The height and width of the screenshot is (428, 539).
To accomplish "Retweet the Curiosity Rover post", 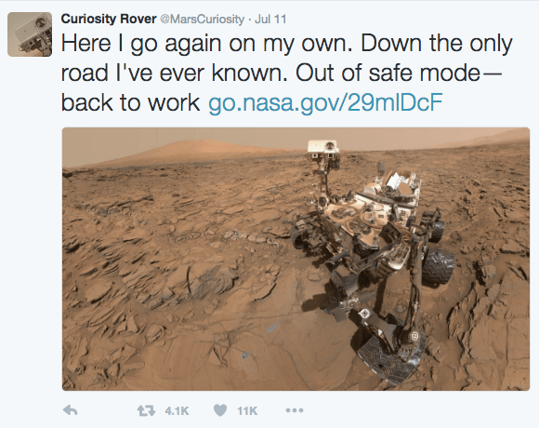I will click(x=146, y=410).
